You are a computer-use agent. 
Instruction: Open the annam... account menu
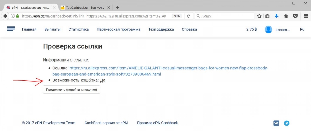pyautogui.click(x=283, y=30)
